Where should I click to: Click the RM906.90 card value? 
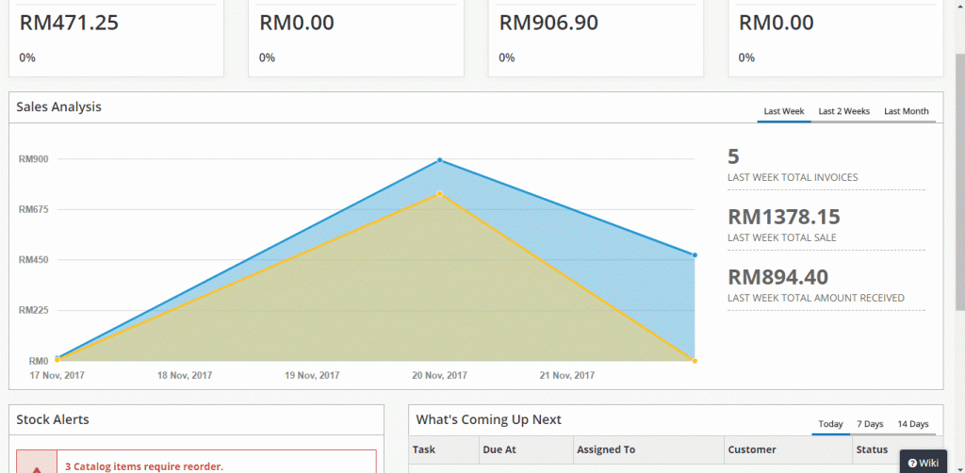[x=548, y=24]
